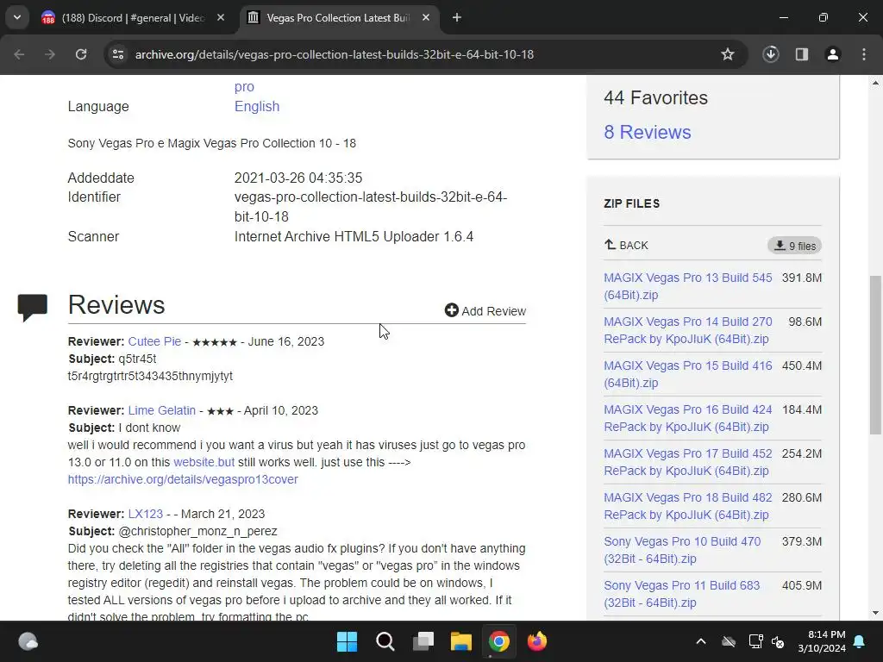Viewport: 883px width, 662px height.
Task: Click the Reviews speech bubble icon
Action: 32,308
